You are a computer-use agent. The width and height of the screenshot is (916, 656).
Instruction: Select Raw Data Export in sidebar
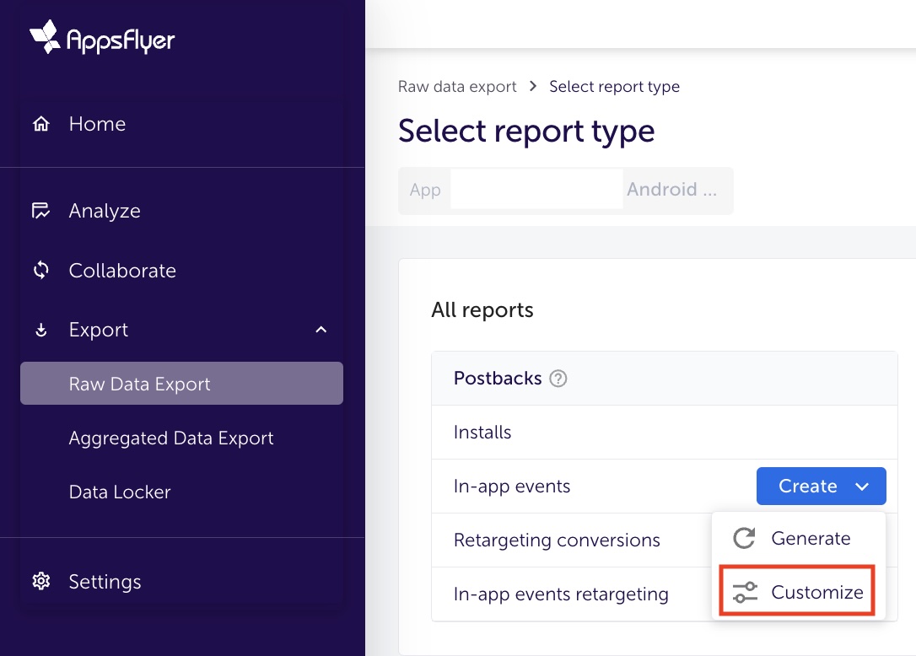click(x=181, y=384)
